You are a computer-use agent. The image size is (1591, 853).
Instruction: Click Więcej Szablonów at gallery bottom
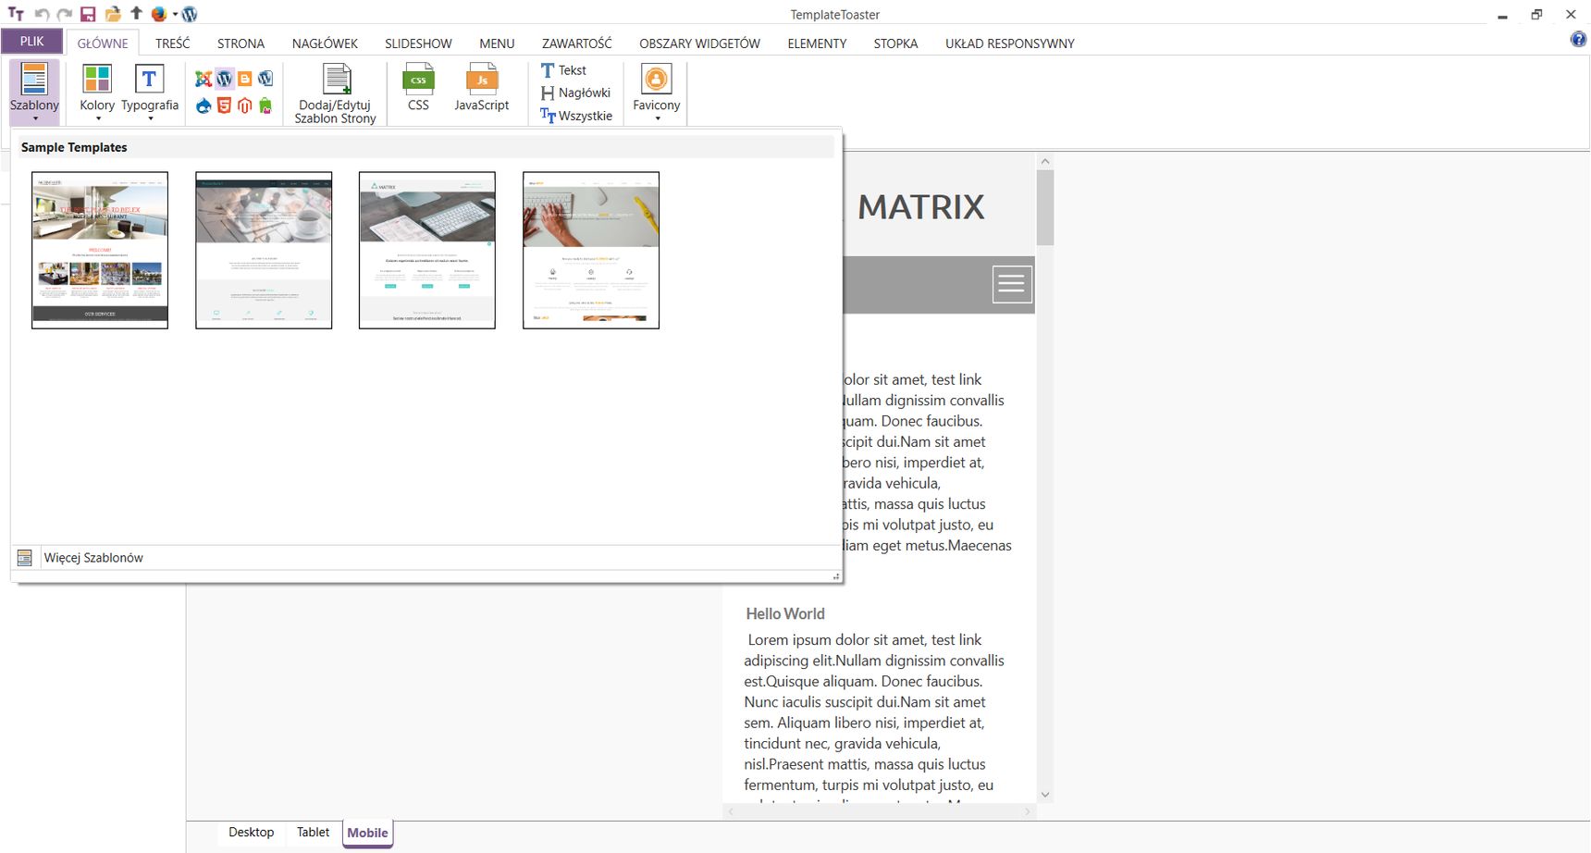425,558
